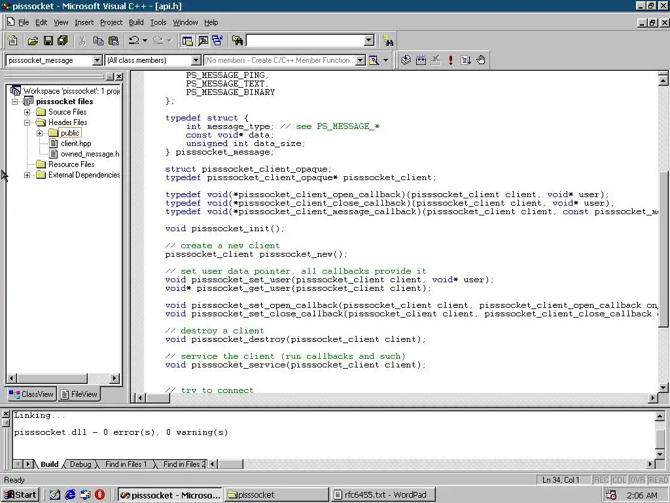The height and width of the screenshot is (503, 670).
Task: Select owned_message.h in the file tree
Action: pyautogui.click(x=90, y=154)
